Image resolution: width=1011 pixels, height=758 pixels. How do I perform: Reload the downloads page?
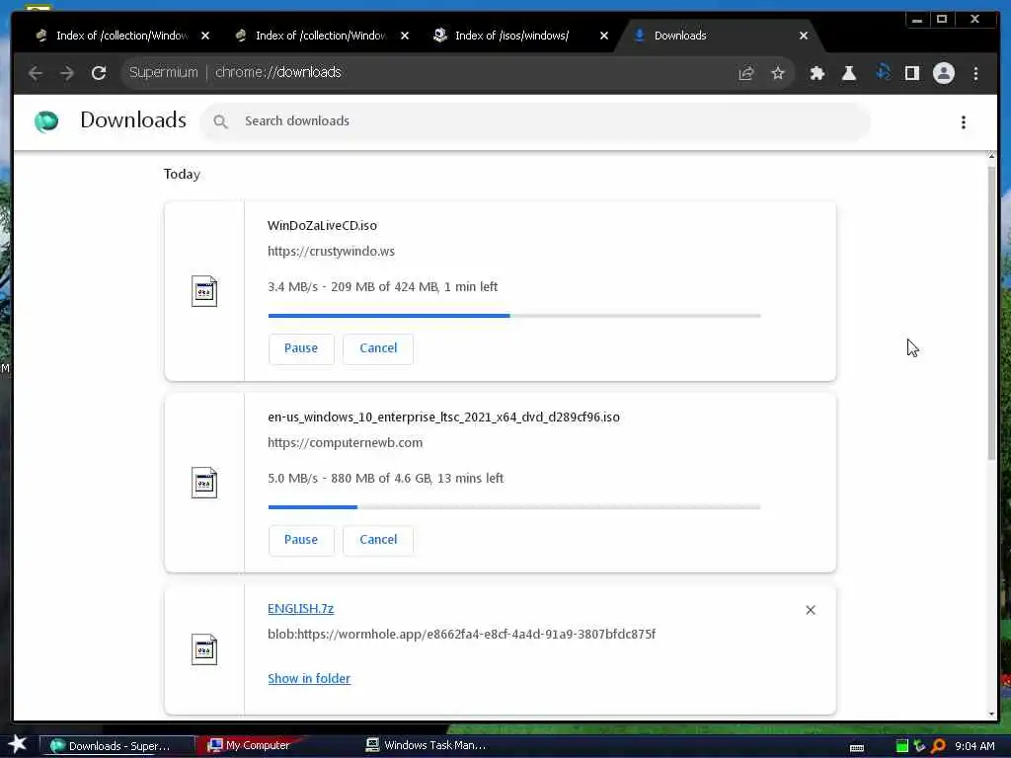tap(99, 73)
